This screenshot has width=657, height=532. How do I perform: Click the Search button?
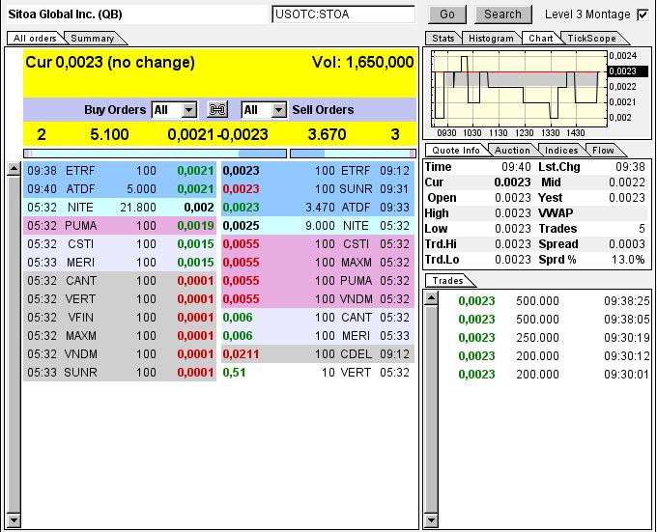(502, 14)
